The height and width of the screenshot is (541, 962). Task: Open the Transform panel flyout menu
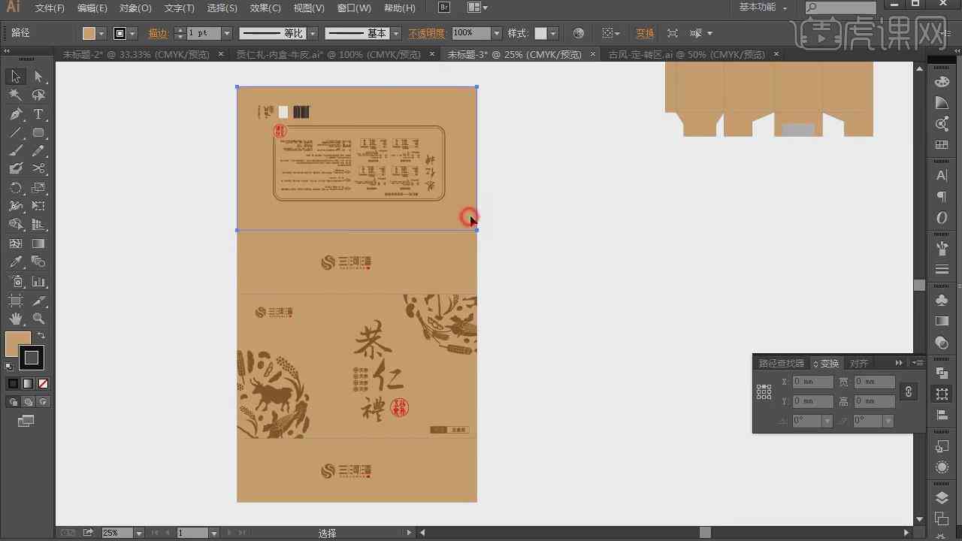918,363
